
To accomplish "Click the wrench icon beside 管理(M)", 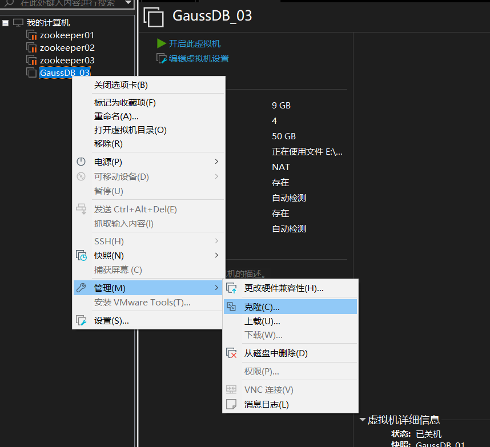I will 81,288.
